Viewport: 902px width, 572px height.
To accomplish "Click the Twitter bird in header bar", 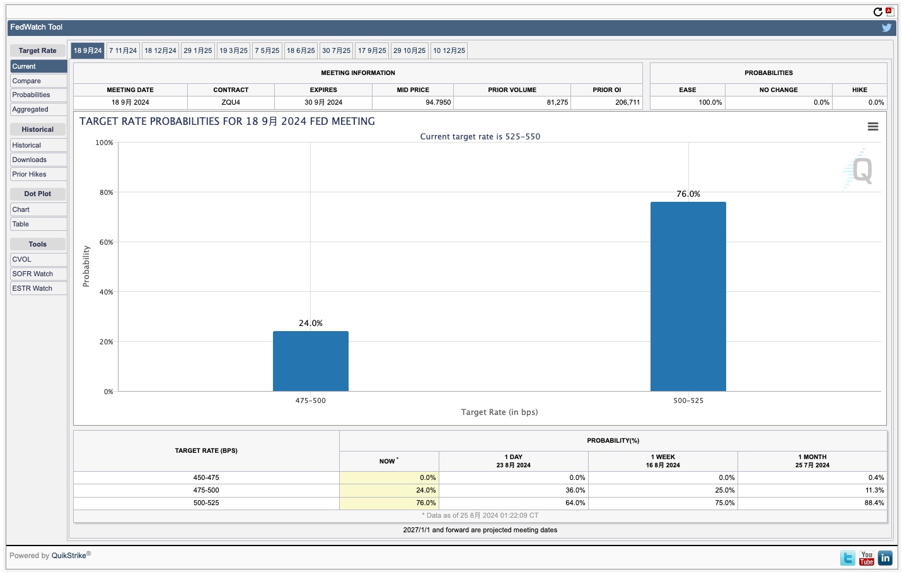I will [x=886, y=28].
